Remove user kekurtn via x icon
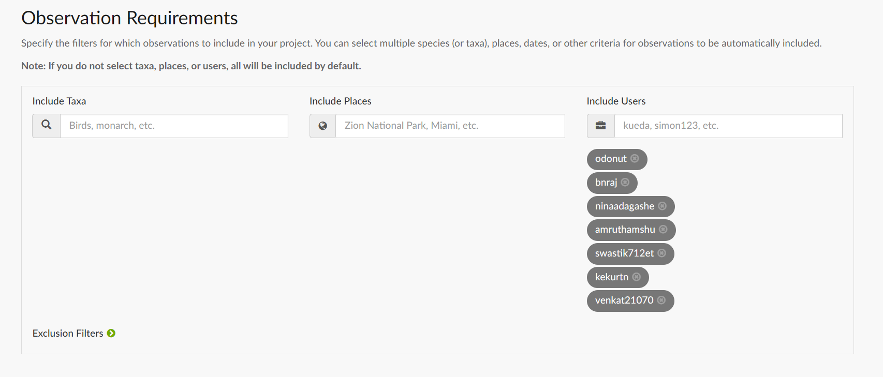The image size is (883, 377). click(x=636, y=277)
